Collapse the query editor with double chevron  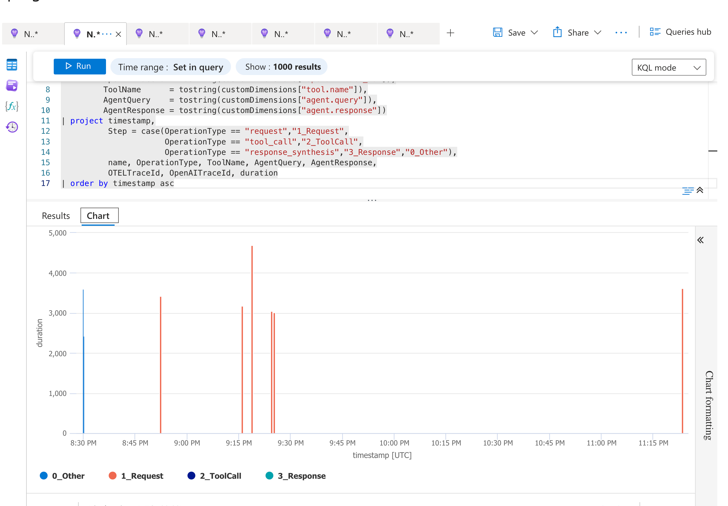pyautogui.click(x=700, y=190)
